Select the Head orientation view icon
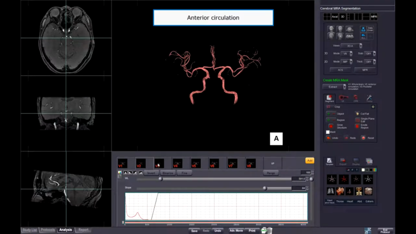This screenshot has height=234, width=416. click(x=349, y=29)
